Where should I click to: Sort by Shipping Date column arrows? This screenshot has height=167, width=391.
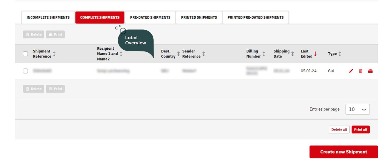pyautogui.click(x=292, y=54)
